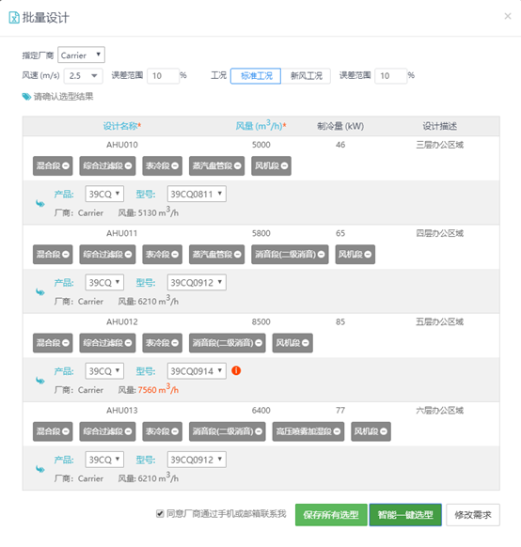521x547 pixels.
Task: Close the 批量设计 dialog
Action: pos(508,16)
